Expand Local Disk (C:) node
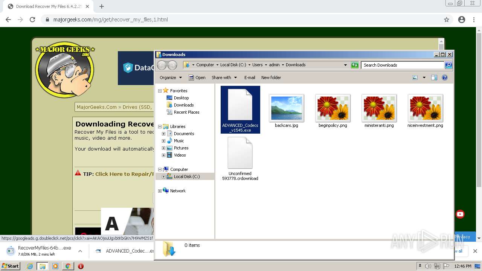The height and width of the screenshot is (271, 482). click(x=163, y=177)
